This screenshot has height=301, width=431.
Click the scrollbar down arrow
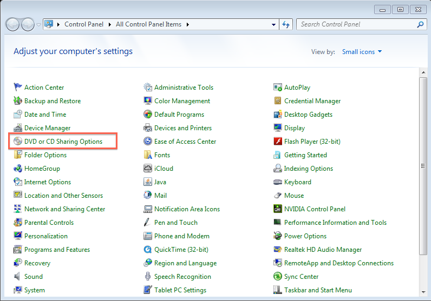pos(423,292)
